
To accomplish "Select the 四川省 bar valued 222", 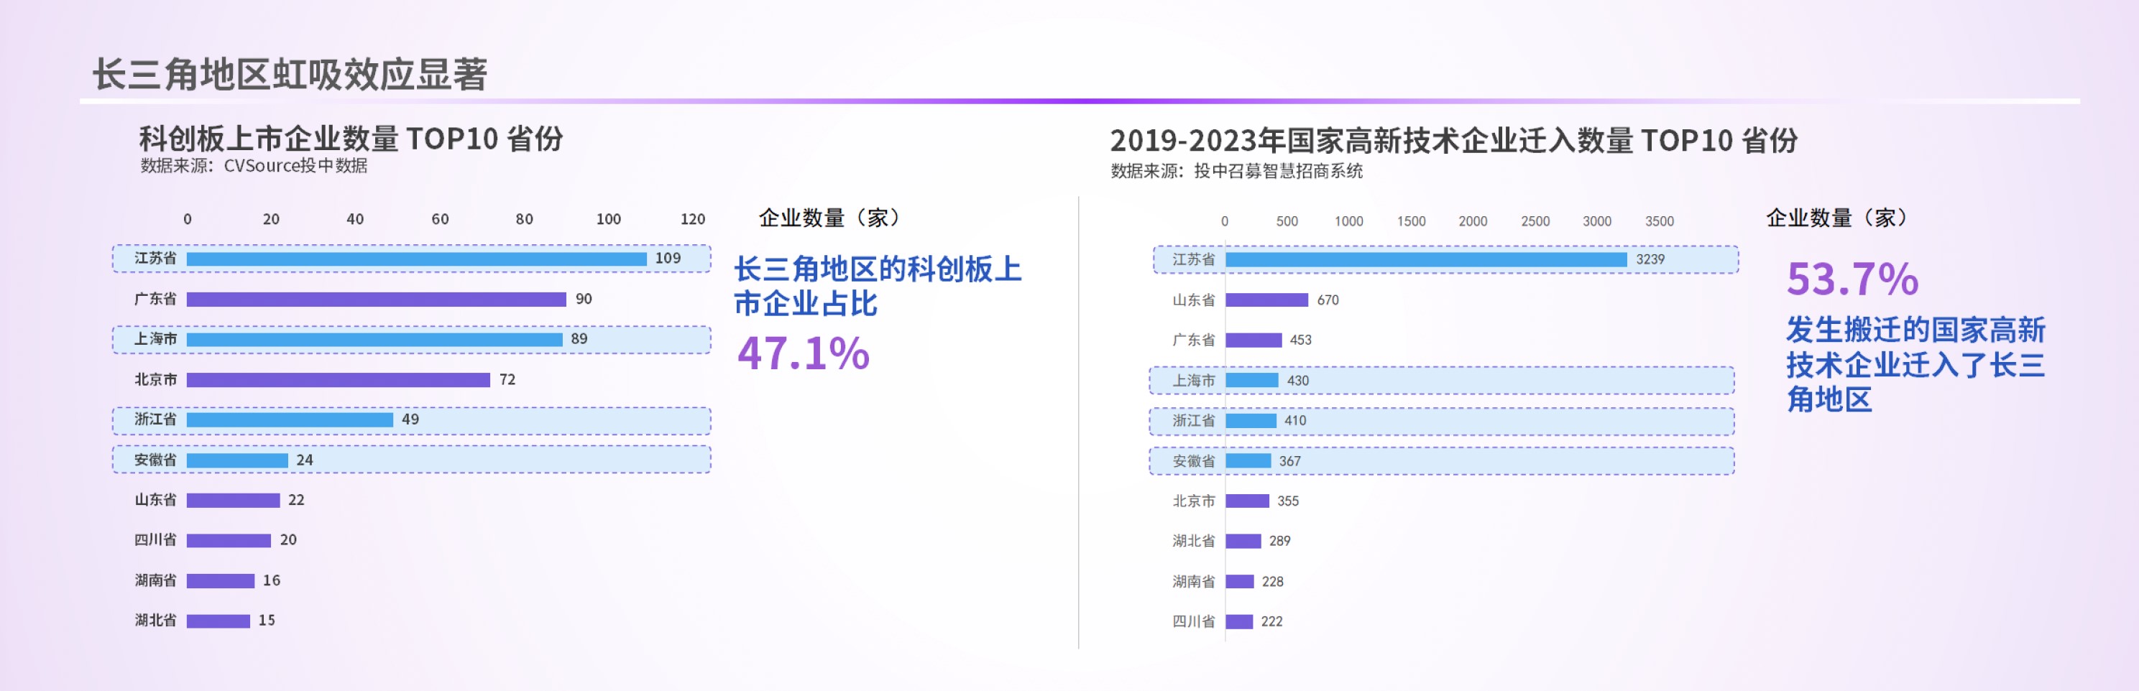I will pyautogui.click(x=1239, y=622).
